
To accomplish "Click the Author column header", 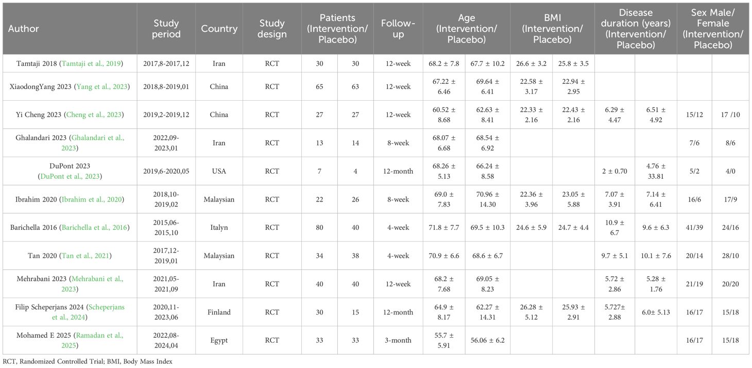I will click(24, 29).
